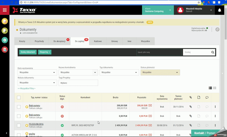Viewport: 227px width, 137px height.
Task: Click the Tagi/Projekty Wybierz field
Action: [x=78, y=83]
